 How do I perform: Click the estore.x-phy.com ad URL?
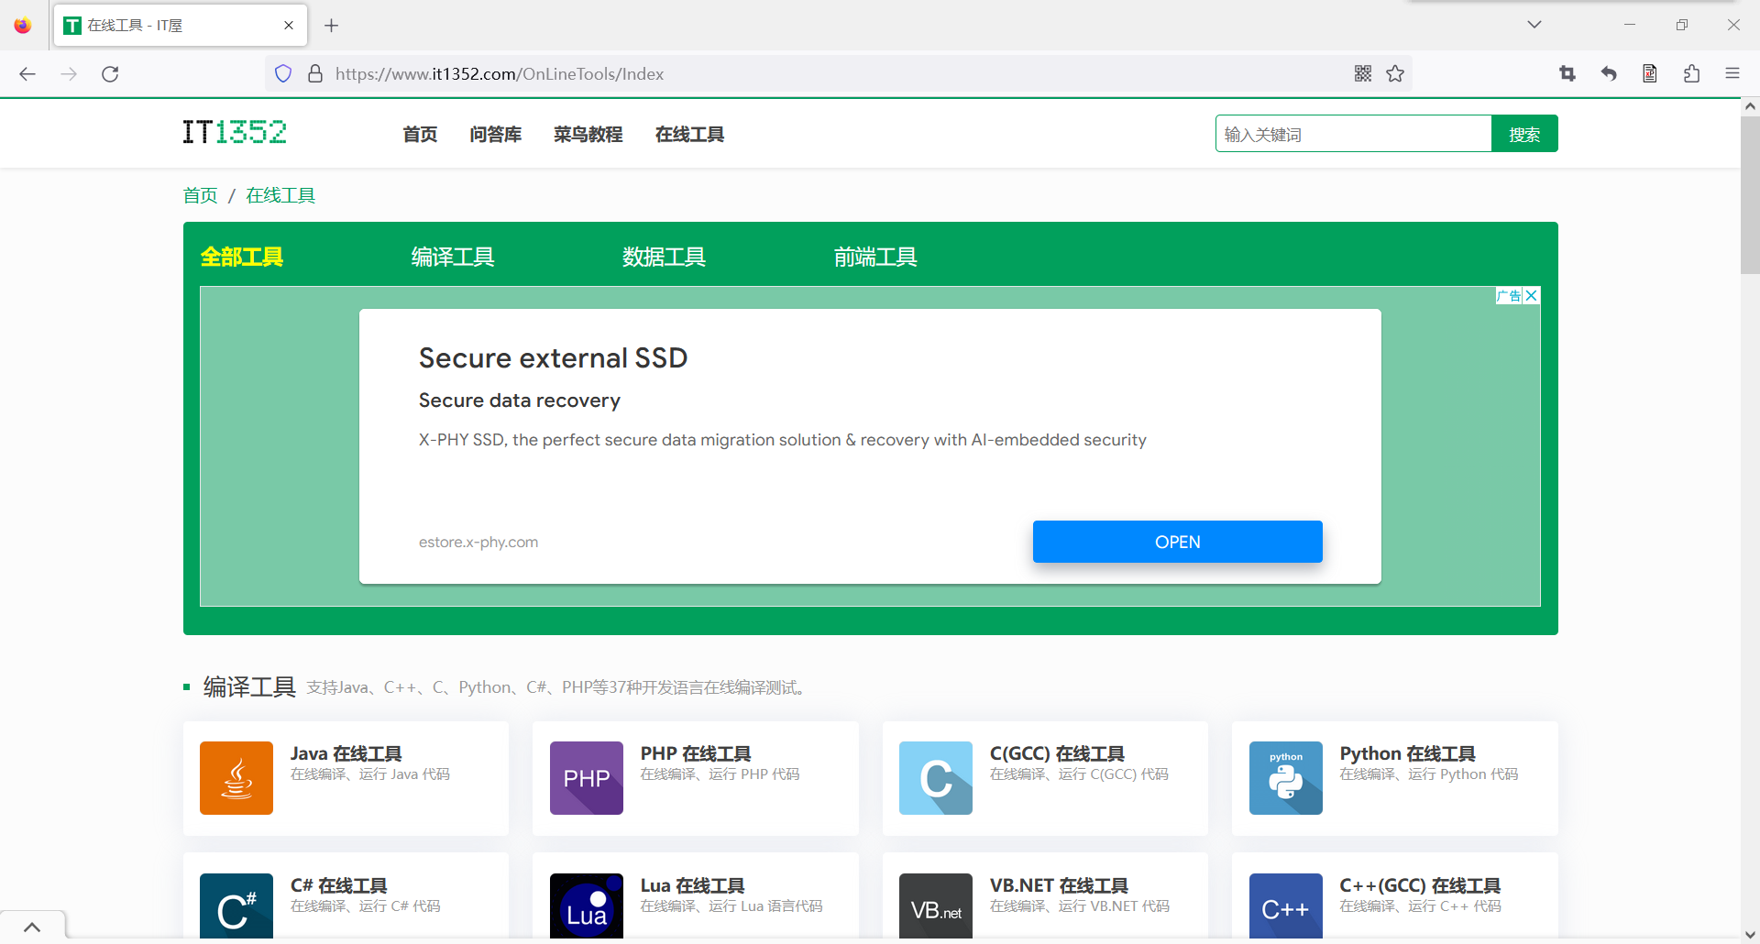478,542
